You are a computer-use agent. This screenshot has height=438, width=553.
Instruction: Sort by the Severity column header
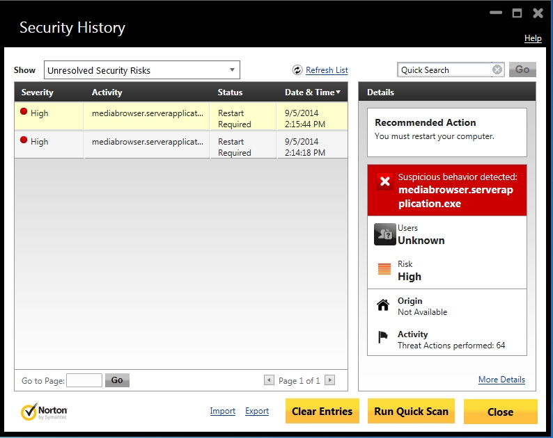point(38,92)
